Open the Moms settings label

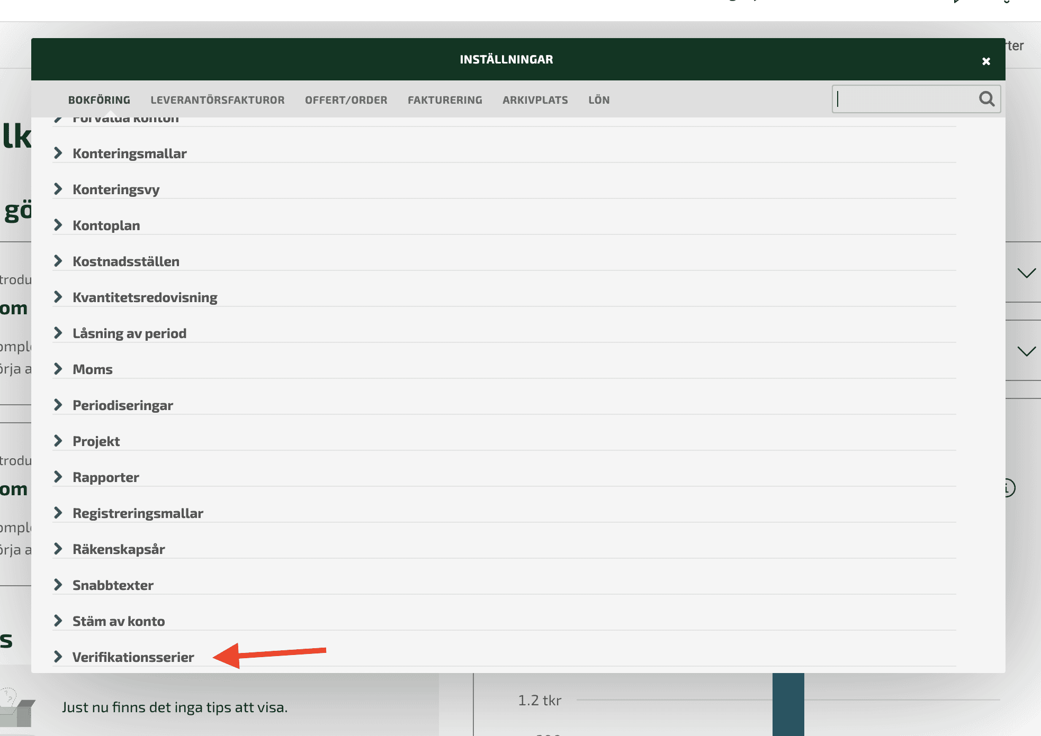coord(93,369)
